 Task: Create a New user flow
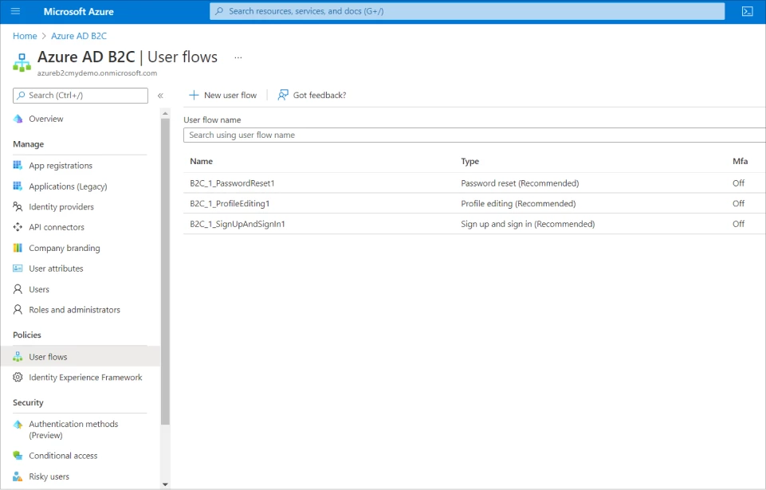(x=222, y=95)
